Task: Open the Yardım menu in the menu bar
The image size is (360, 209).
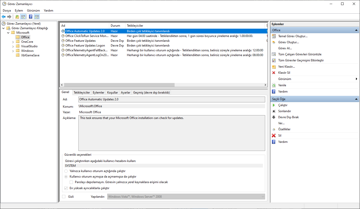Action: (x=48, y=11)
